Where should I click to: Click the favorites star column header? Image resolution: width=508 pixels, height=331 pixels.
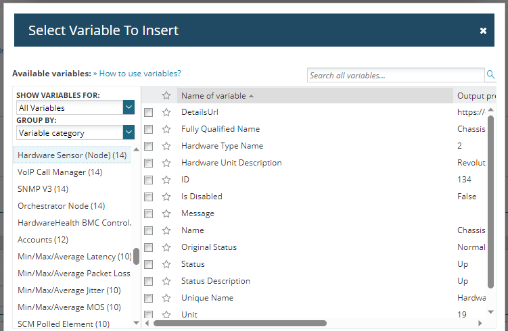[166, 95]
